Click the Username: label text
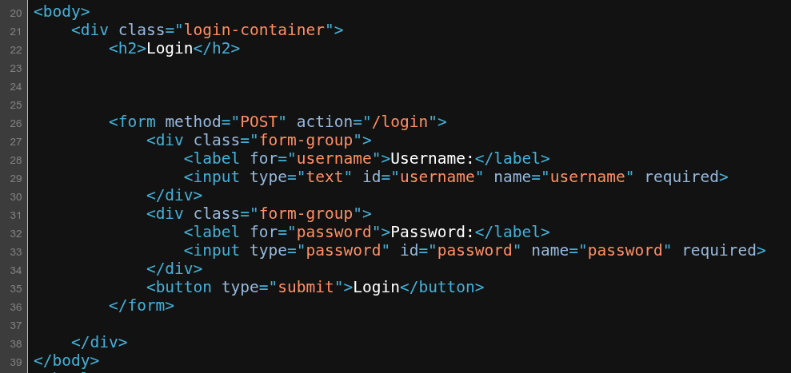The height and width of the screenshot is (373, 791). click(x=433, y=159)
